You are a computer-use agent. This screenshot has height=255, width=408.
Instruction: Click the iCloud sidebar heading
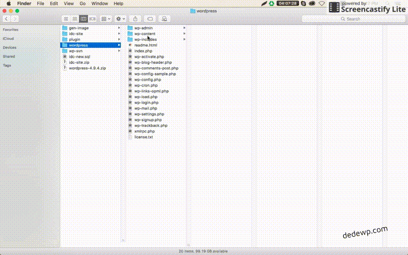click(x=8, y=38)
